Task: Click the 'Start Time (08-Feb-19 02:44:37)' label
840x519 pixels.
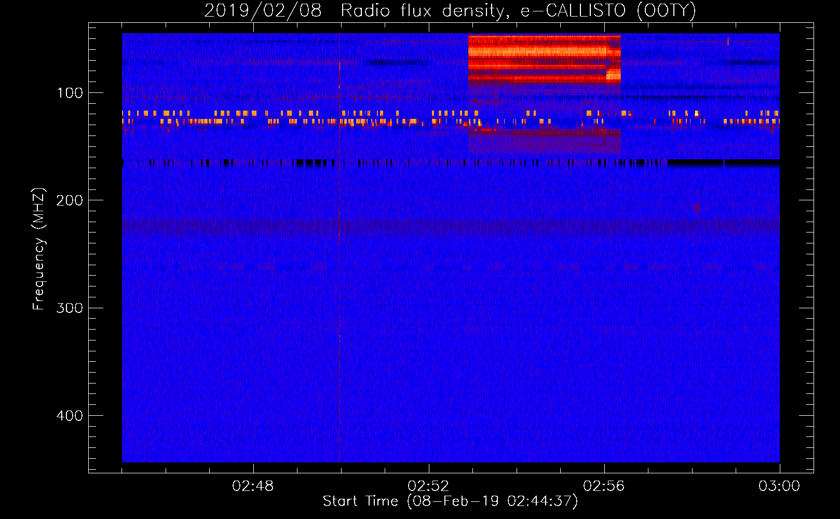Action: (x=450, y=501)
